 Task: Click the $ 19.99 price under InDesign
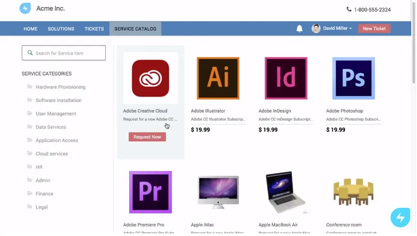[268, 129]
